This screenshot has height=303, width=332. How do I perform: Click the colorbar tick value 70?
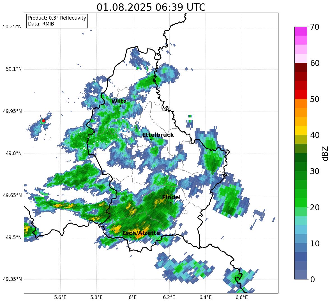click(315, 27)
